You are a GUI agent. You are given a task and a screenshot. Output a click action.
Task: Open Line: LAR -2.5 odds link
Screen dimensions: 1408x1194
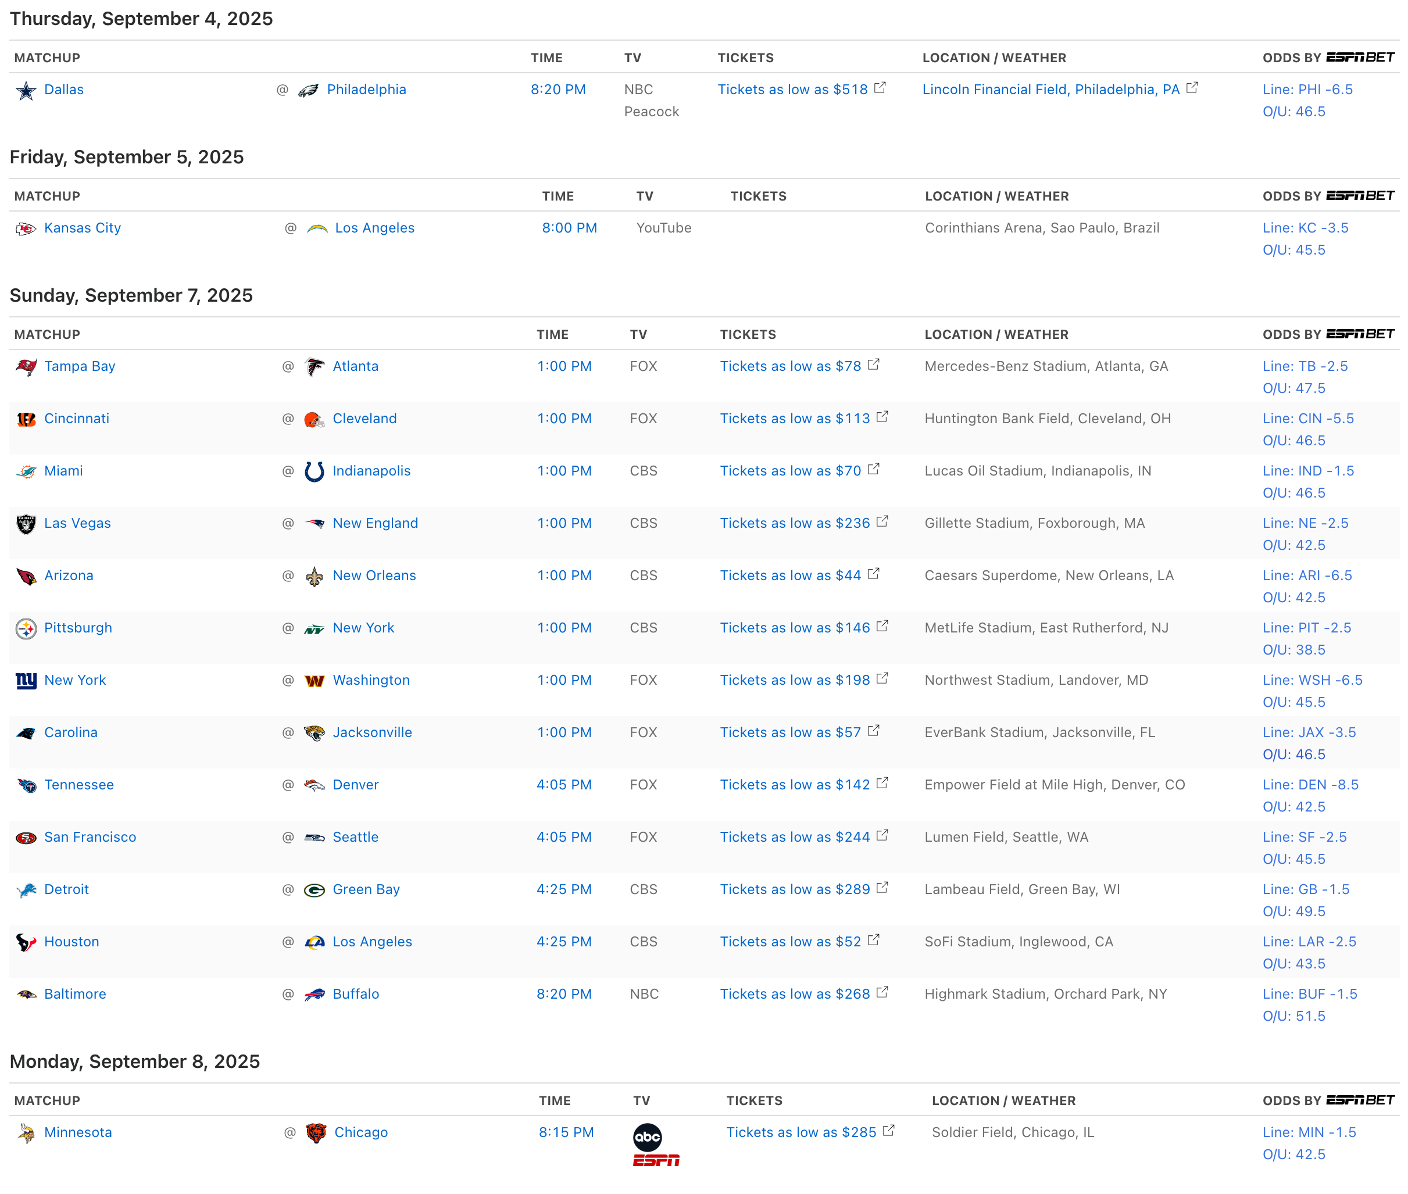(1309, 942)
